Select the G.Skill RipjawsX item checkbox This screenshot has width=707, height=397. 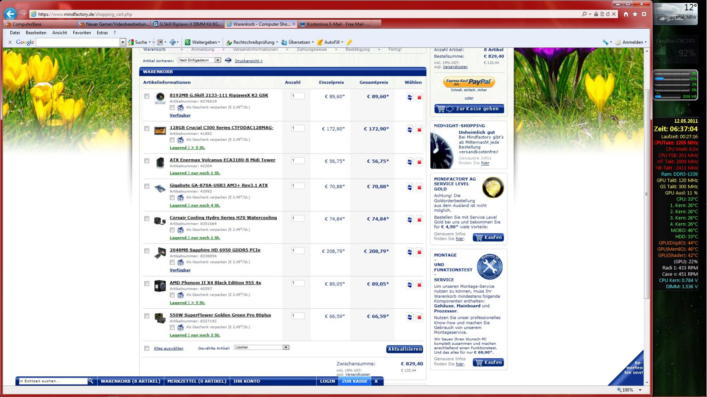click(147, 96)
